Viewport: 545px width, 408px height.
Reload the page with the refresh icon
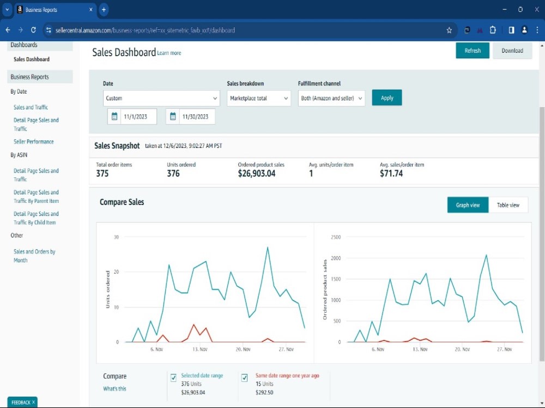(x=33, y=30)
